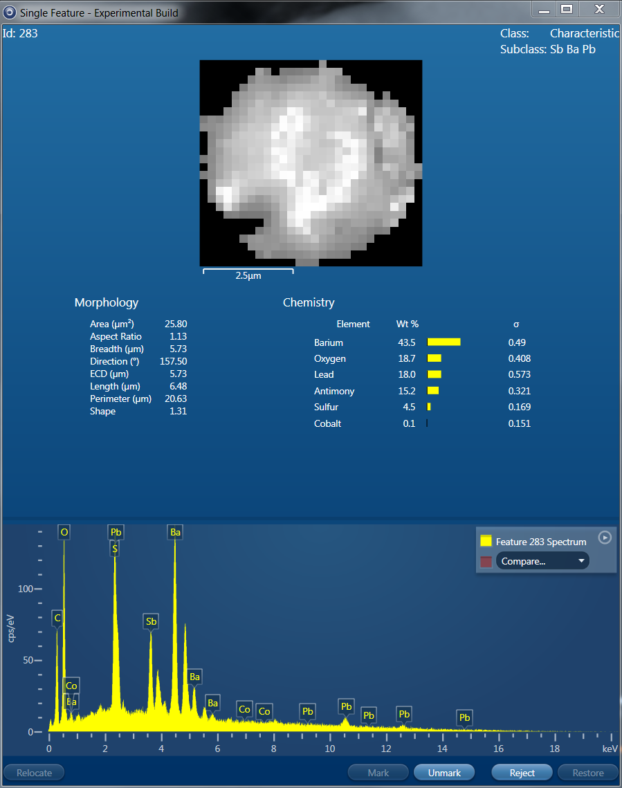Click the play arrow in legend panel
This screenshot has height=788, width=622.
click(605, 538)
